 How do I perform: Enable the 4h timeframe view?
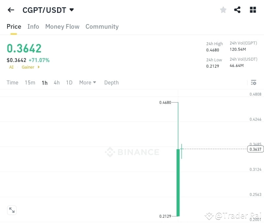tap(56, 82)
